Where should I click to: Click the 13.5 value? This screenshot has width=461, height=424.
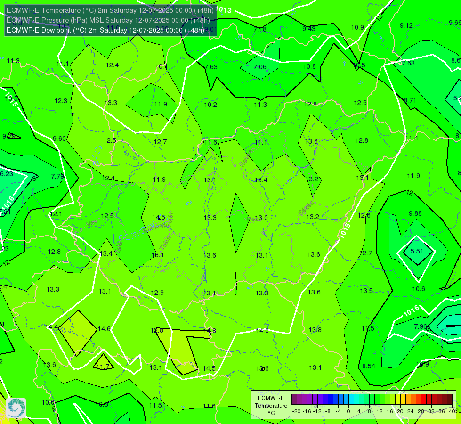tap(366, 291)
